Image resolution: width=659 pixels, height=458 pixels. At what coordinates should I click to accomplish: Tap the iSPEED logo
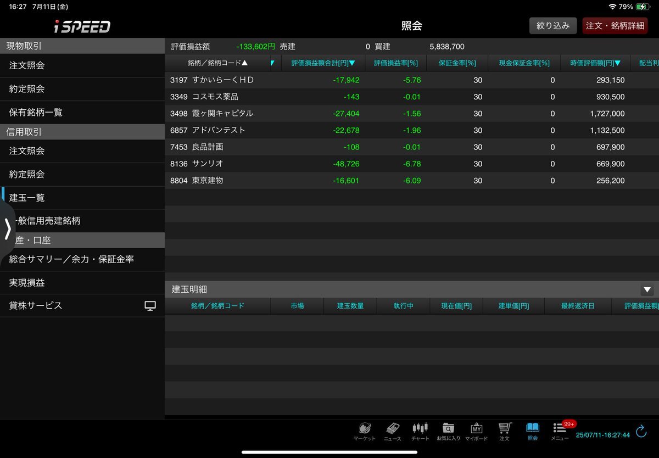(82, 26)
